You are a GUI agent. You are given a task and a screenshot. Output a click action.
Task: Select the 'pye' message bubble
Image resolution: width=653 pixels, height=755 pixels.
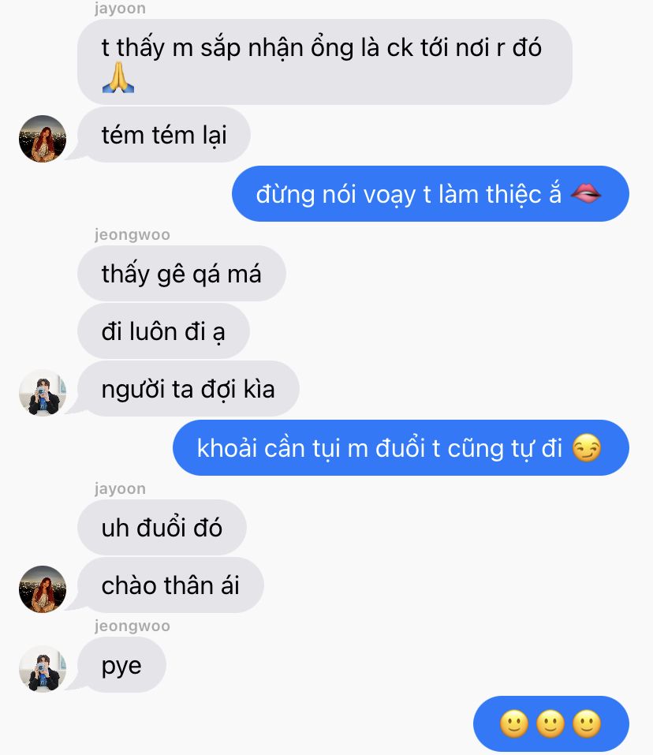(x=121, y=665)
